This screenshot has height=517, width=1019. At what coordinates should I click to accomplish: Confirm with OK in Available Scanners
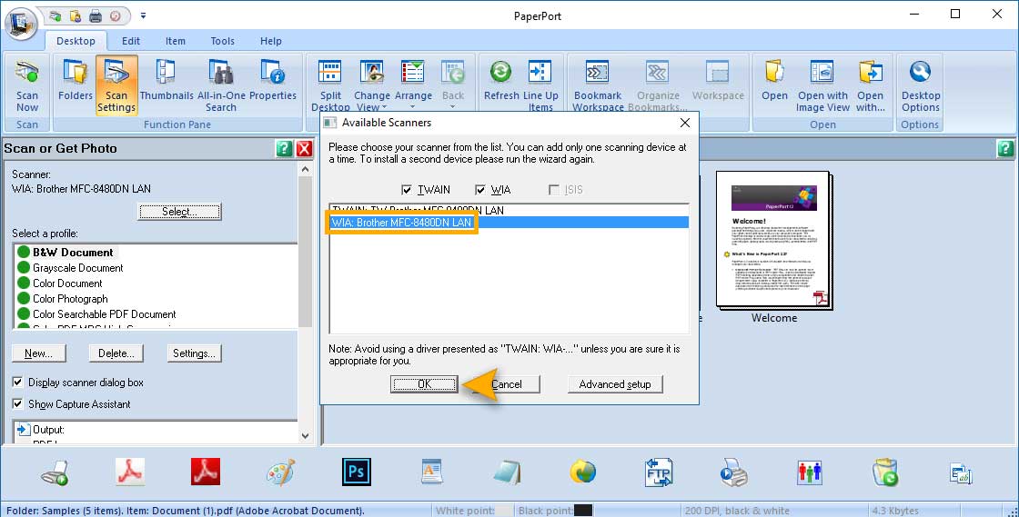424,384
